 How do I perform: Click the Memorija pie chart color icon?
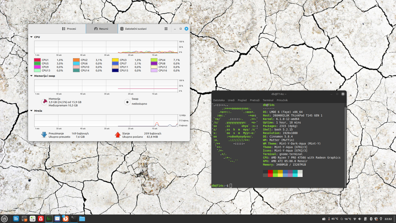(x=44, y=102)
